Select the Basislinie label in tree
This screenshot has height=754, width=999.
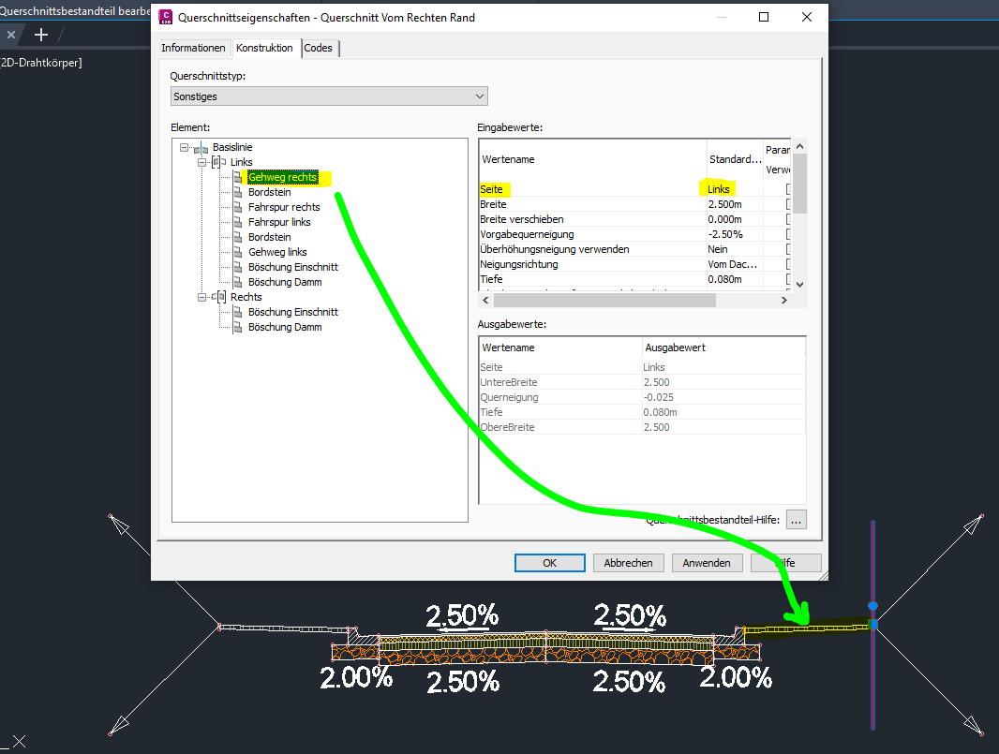232,147
